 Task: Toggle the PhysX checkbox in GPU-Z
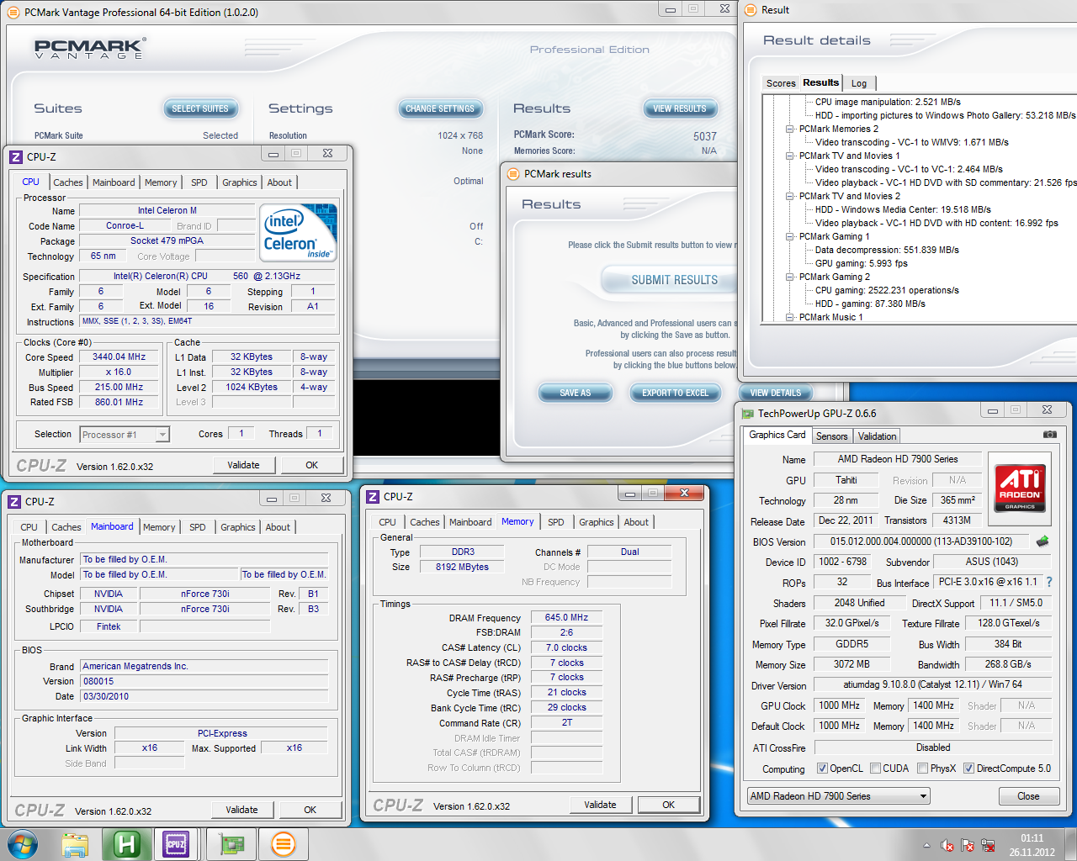[922, 769]
